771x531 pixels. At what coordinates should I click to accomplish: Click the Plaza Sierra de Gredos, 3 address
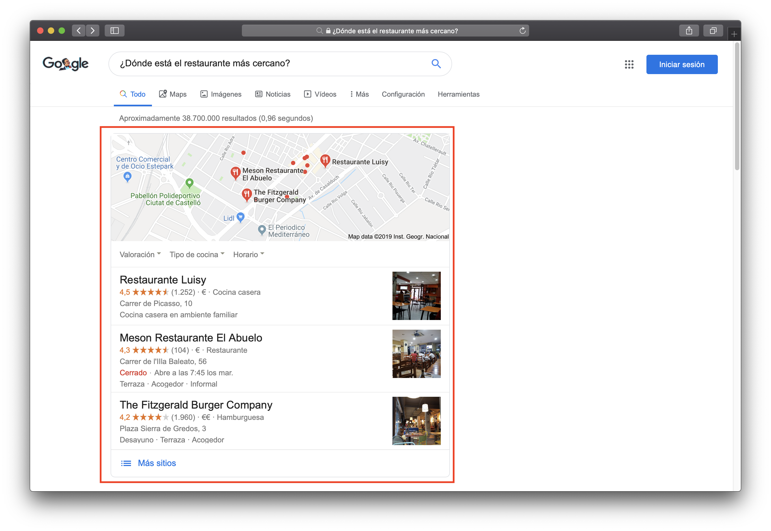(x=163, y=428)
